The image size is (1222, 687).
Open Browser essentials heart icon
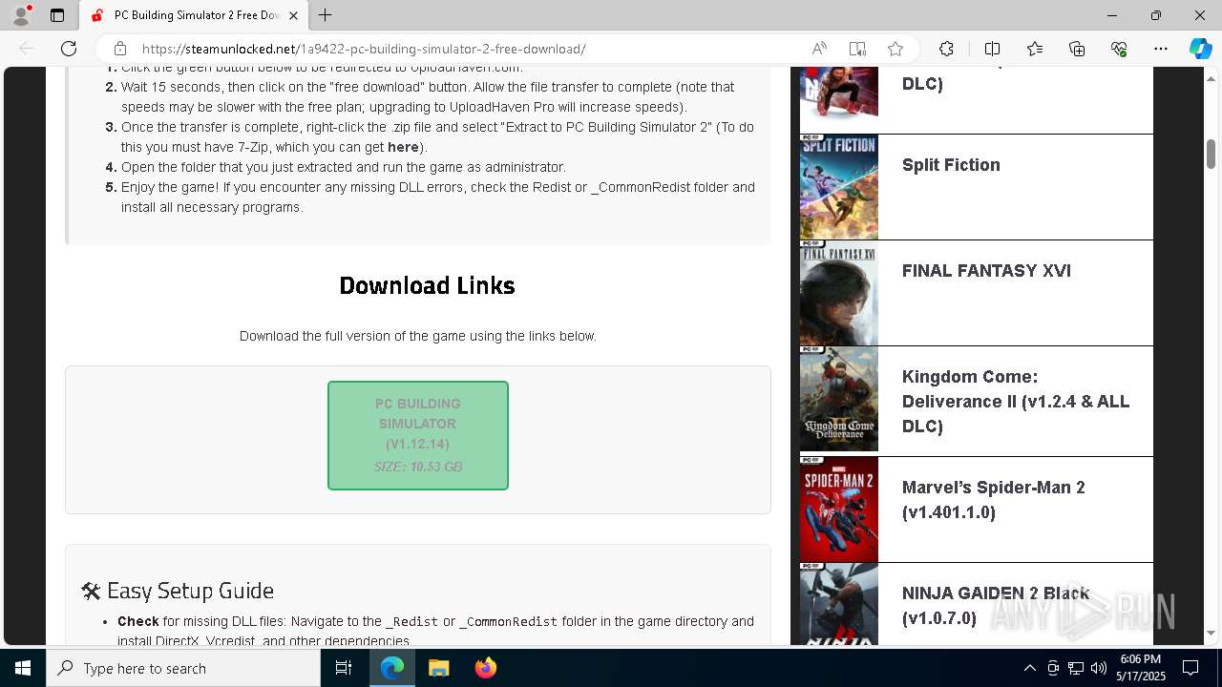pos(1119,49)
